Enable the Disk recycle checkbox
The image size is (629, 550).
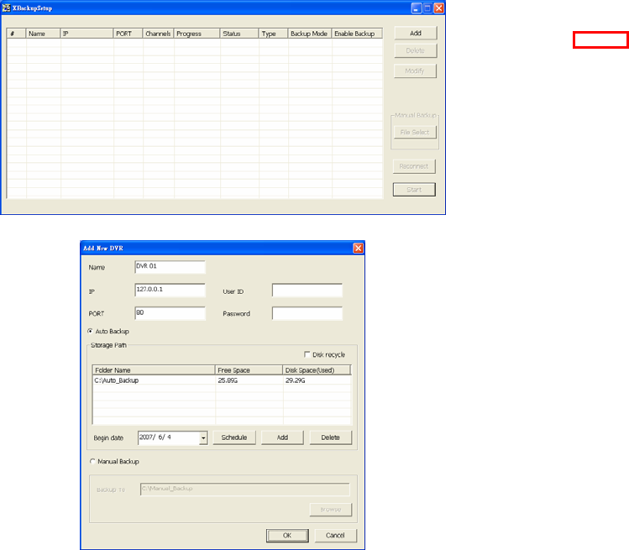[x=307, y=354]
